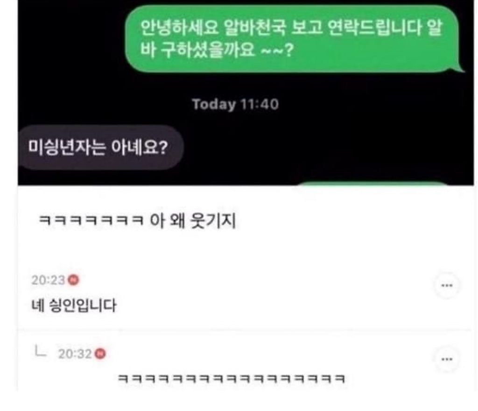The height and width of the screenshot is (411, 478).
Task: Click the ㅋㅋㅋ laughter at the caption start
Action: (91, 220)
